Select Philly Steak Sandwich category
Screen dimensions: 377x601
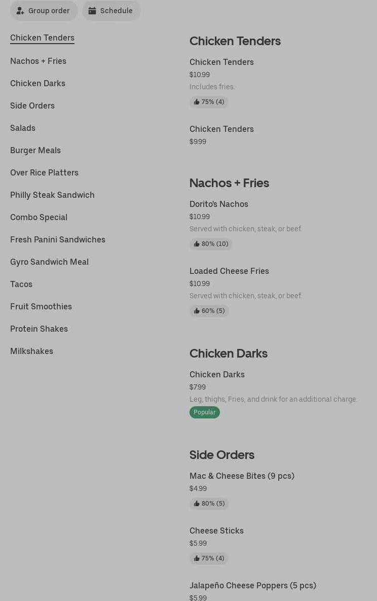52,195
